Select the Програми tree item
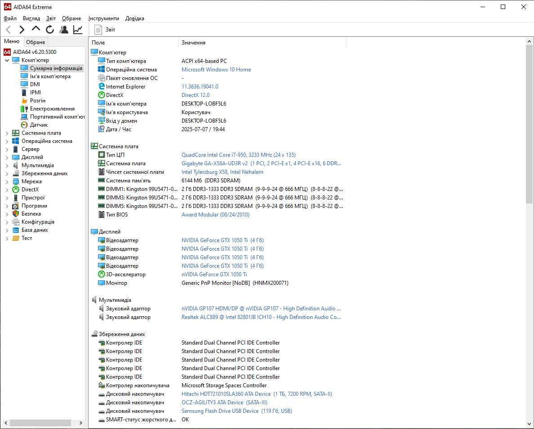The height and width of the screenshot is (429, 534). click(34, 206)
